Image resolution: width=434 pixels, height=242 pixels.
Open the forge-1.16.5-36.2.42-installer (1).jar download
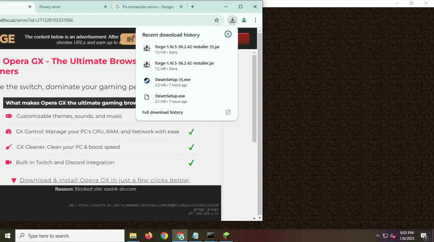tap(187, 49)
